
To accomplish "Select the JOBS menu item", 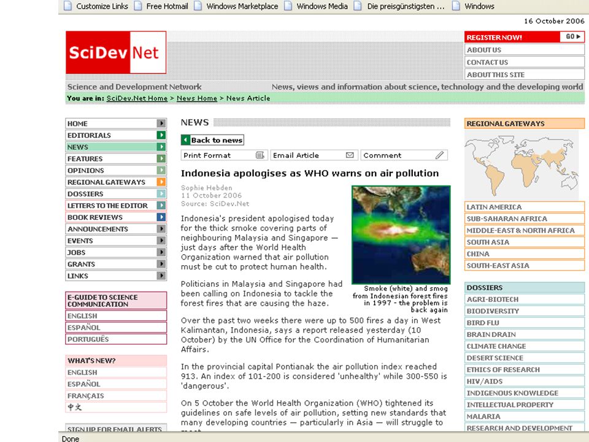I will 116,252.
